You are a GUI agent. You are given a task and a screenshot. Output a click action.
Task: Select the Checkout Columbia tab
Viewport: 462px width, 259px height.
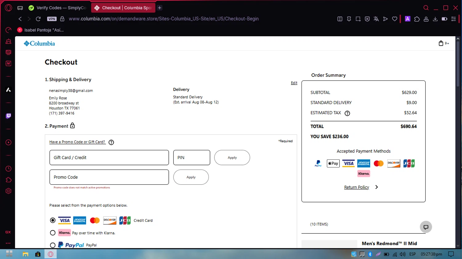point(124,8)
